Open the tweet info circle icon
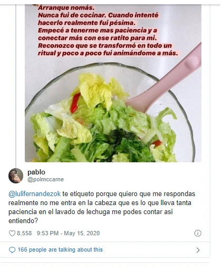 pyautogui.click(x=198, y=233)
